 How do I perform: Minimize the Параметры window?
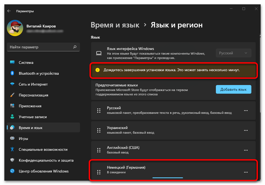pos(231,9)
